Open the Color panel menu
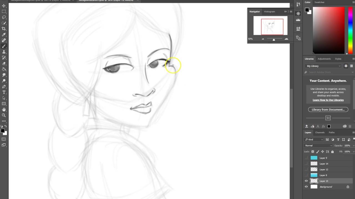355x199 pixels. click(x=354, y=2)
